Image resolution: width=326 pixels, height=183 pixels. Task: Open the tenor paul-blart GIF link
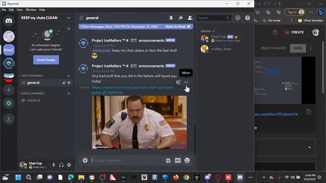point(132,90)
